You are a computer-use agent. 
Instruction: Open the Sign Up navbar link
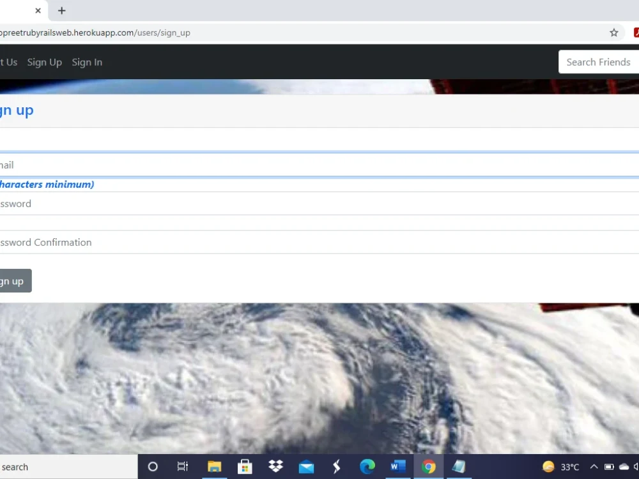click(x=45, y=63)
